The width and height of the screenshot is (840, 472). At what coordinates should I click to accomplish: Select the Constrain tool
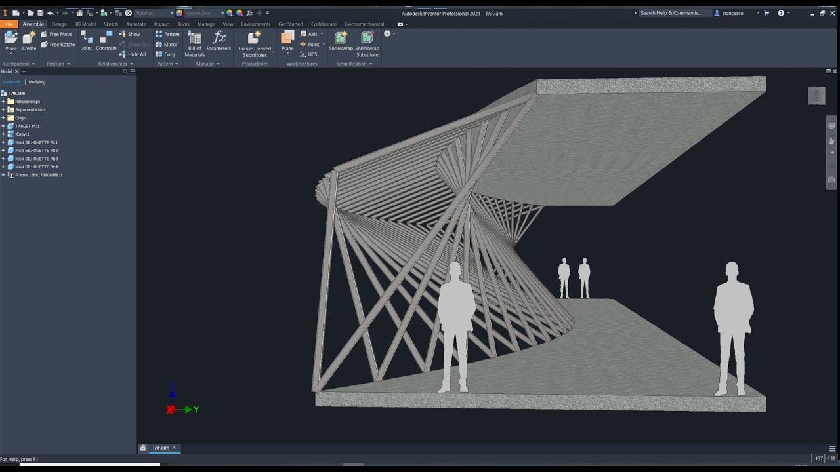[106, 41]
